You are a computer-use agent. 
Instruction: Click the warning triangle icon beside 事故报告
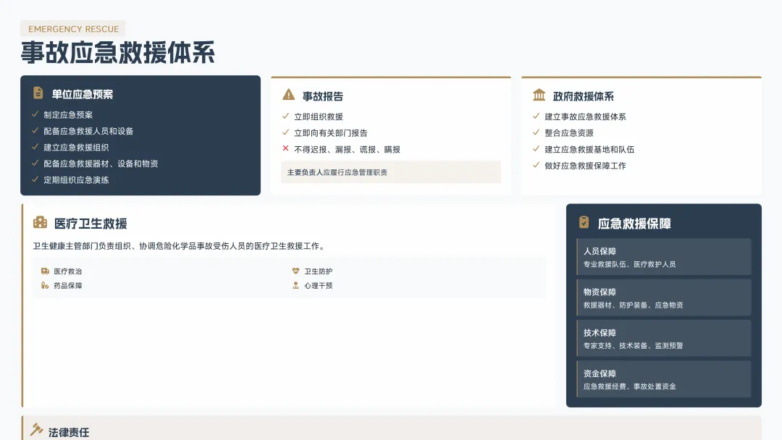[x=288, y=94]
